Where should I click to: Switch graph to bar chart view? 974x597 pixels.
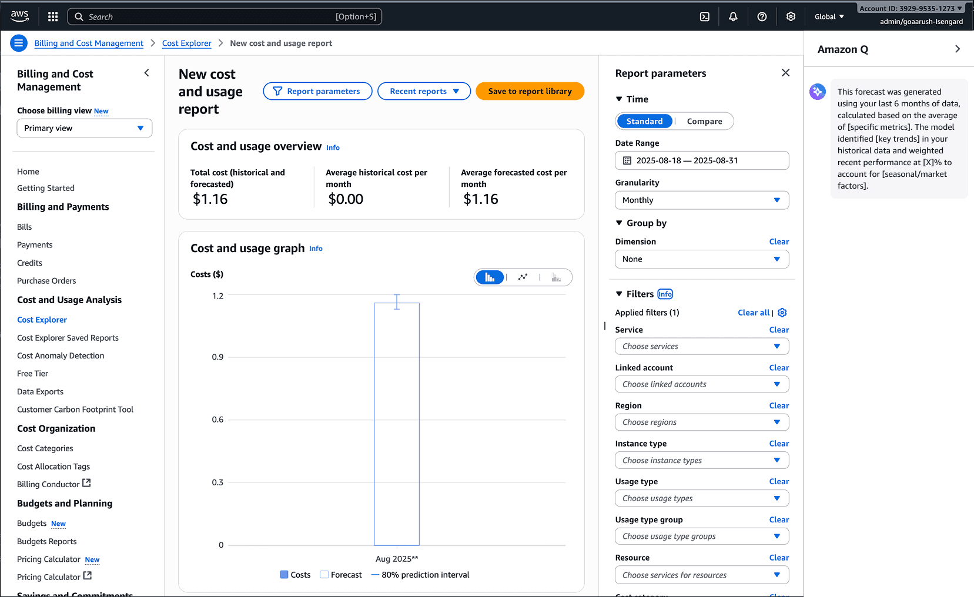pos(490,277)
